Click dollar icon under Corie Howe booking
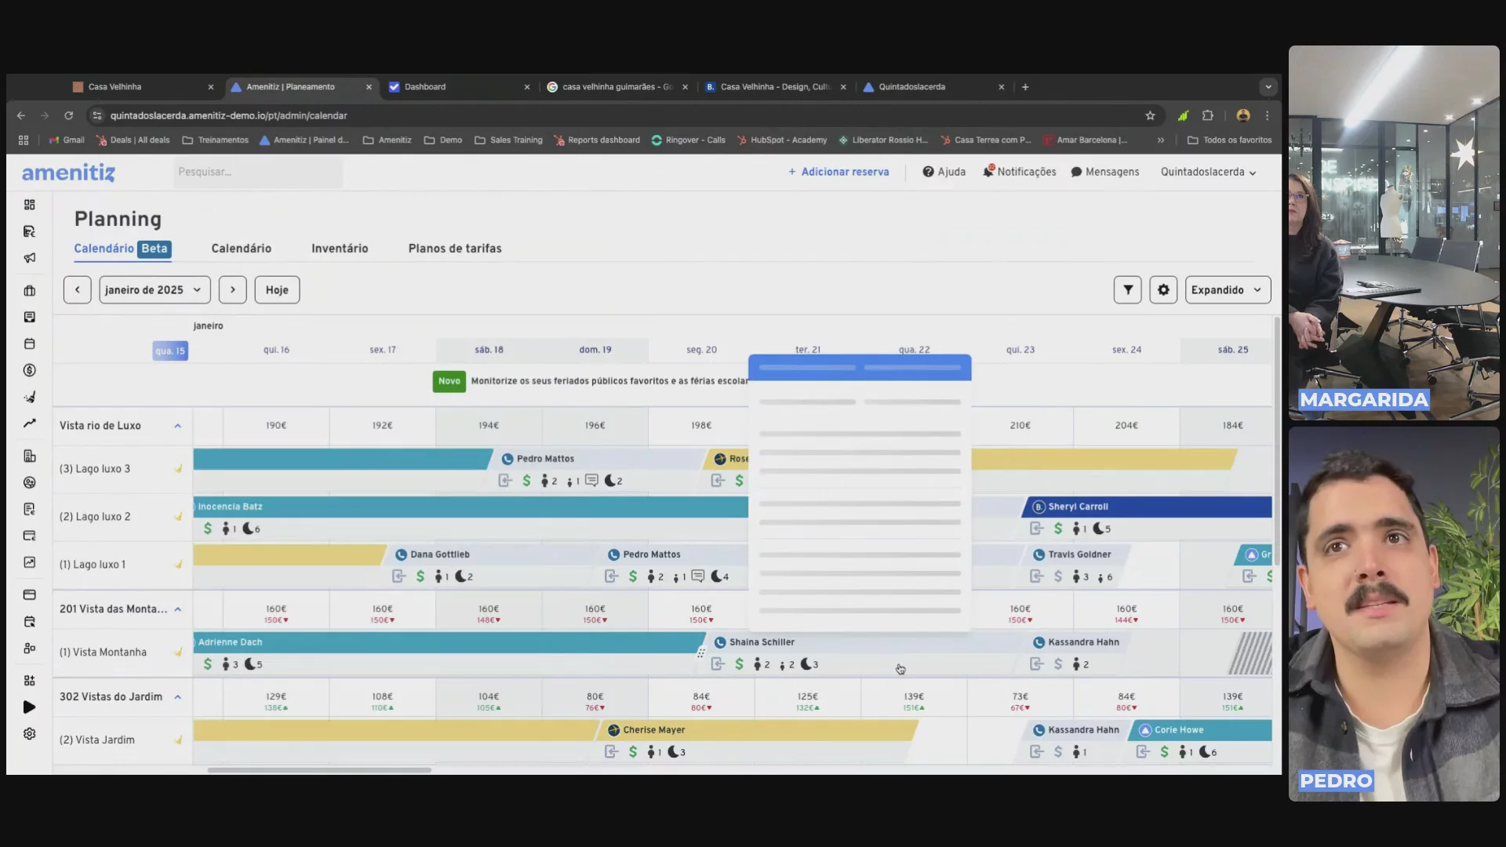1506x847 pixels. (x=1164, y=752)
